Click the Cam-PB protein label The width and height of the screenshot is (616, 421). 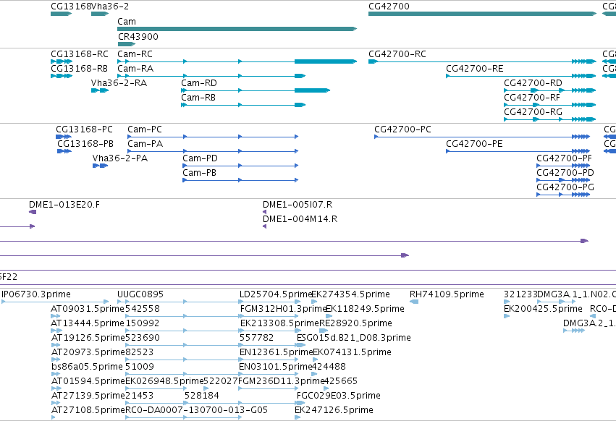coord(200,173)
